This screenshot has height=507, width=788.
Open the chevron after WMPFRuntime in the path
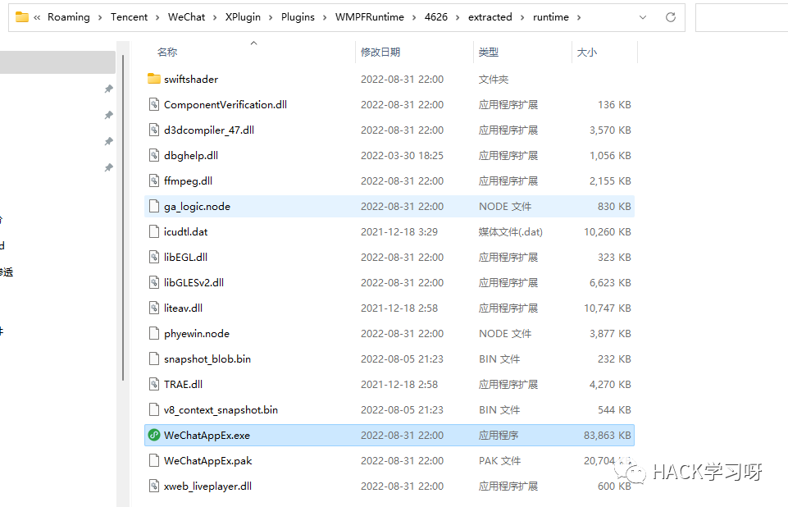tap(413, 17)
